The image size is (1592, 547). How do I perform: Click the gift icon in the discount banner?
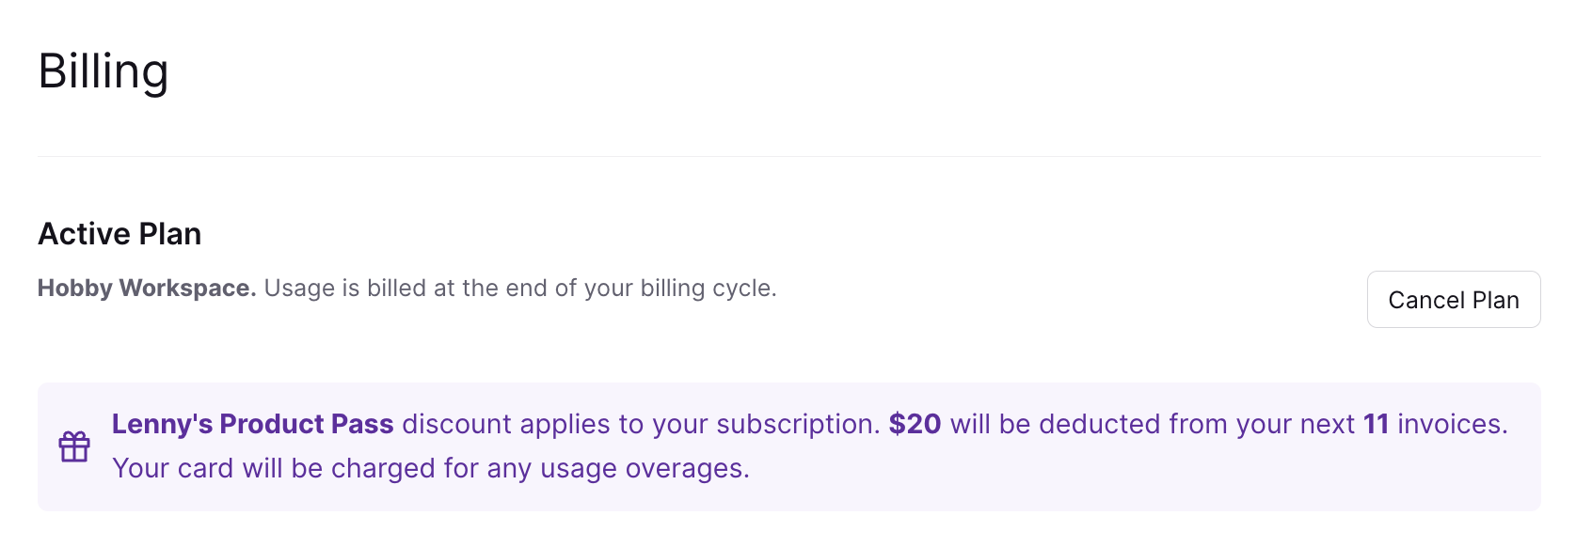coord(75,447)
